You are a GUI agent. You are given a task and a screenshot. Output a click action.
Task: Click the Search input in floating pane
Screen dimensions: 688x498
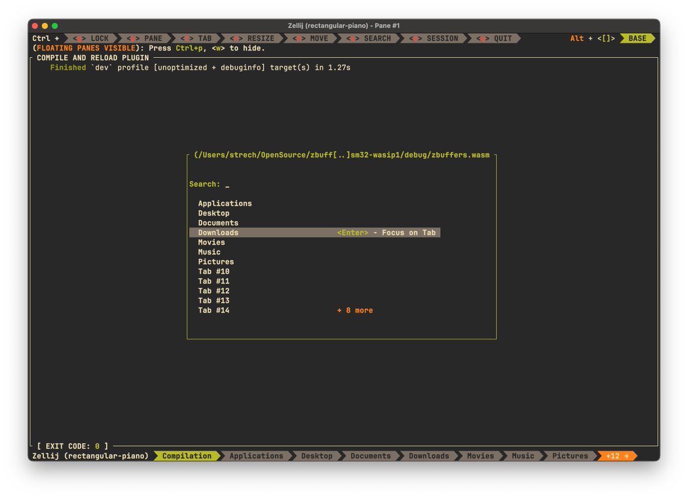(x=227, y=185)
